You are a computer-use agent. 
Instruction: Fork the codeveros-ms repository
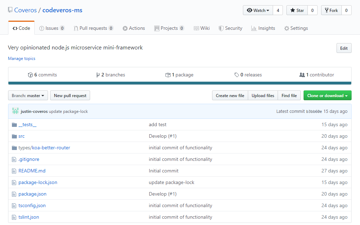(x=332, y=10)
